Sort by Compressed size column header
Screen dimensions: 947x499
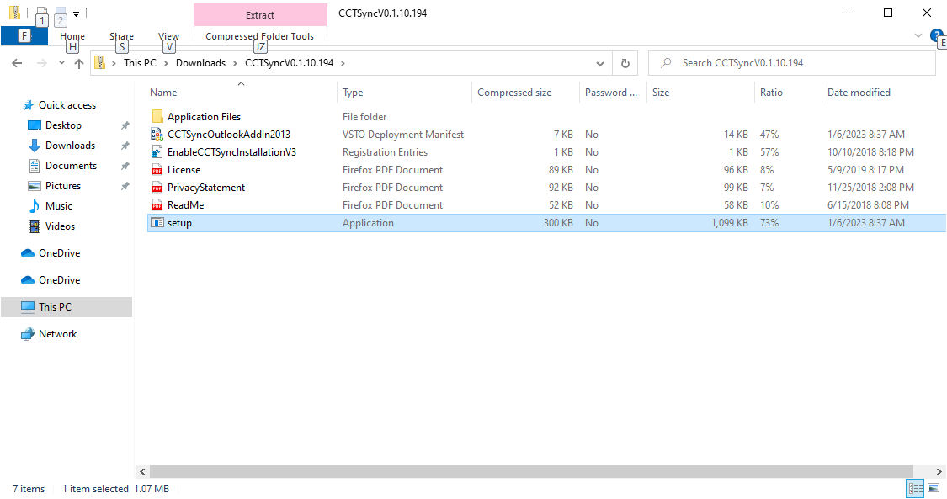tap(525, 93)
